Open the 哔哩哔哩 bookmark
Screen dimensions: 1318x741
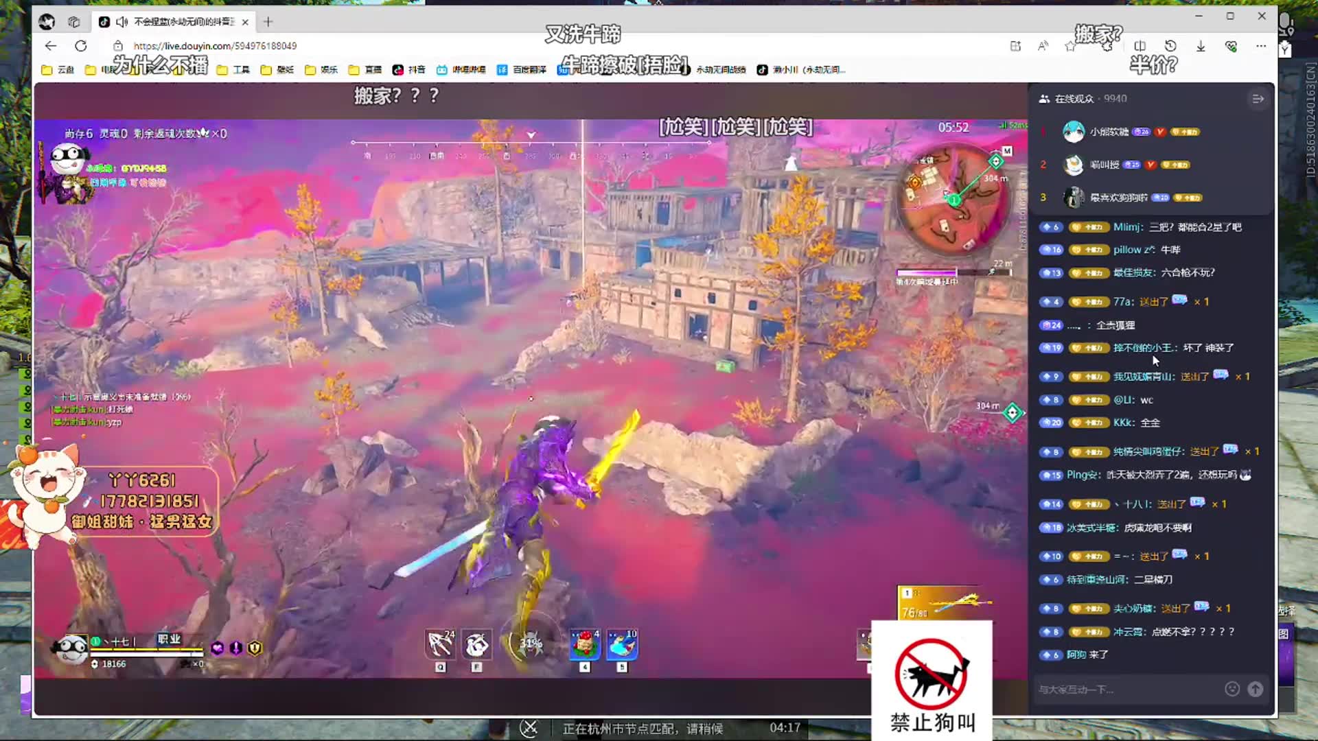[x=461, y=69]
